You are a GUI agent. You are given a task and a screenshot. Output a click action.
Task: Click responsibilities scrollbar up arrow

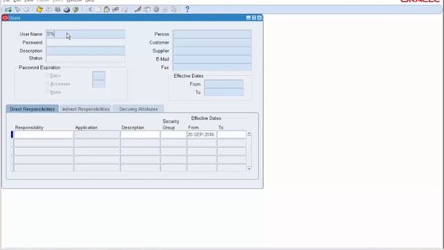click(249, 133)
